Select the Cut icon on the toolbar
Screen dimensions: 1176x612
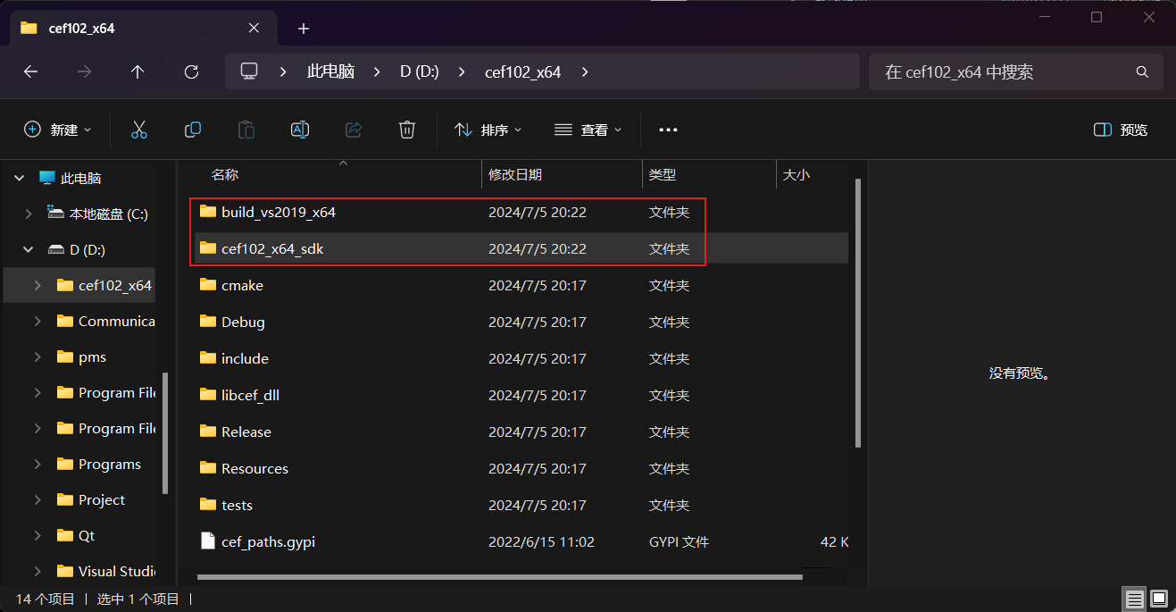click(139, 129)
